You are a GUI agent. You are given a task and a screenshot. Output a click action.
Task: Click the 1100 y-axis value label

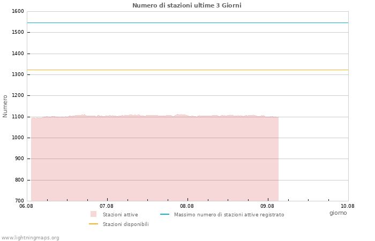(x=18, y=117)
